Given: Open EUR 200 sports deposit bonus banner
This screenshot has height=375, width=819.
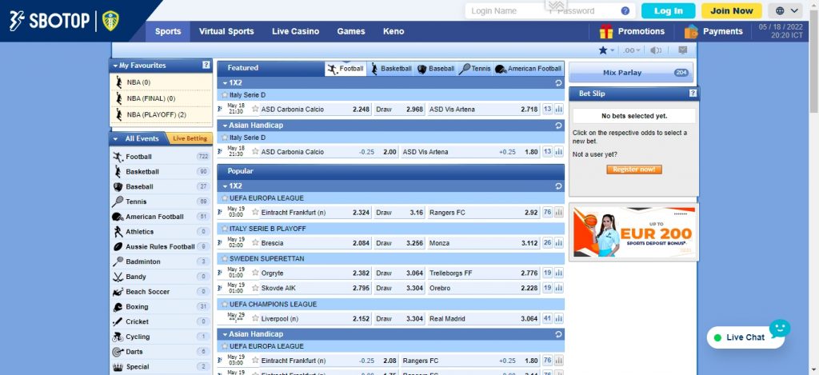Looking at the screenshot, I should pyautogui.click(x=634, y=232).
